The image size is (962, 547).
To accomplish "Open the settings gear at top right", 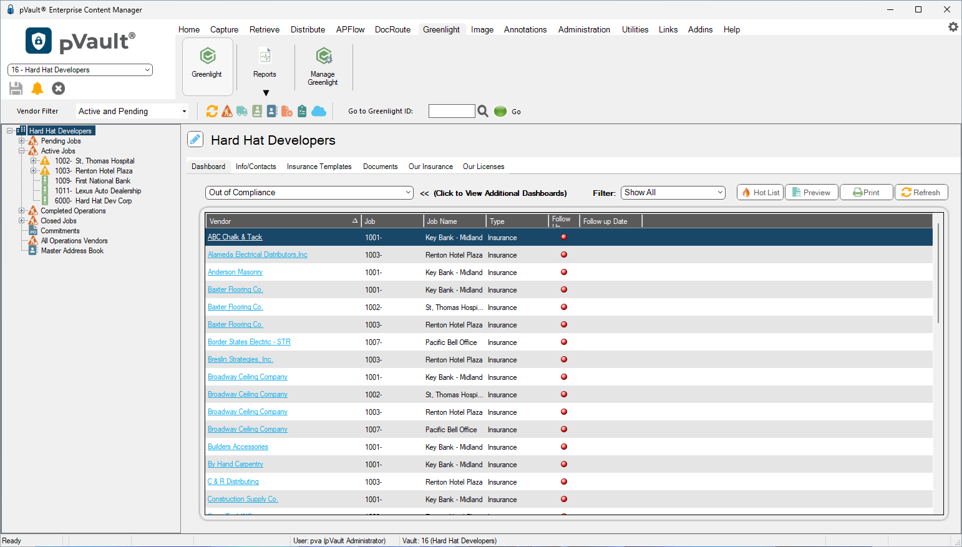I will coord(953,27).
